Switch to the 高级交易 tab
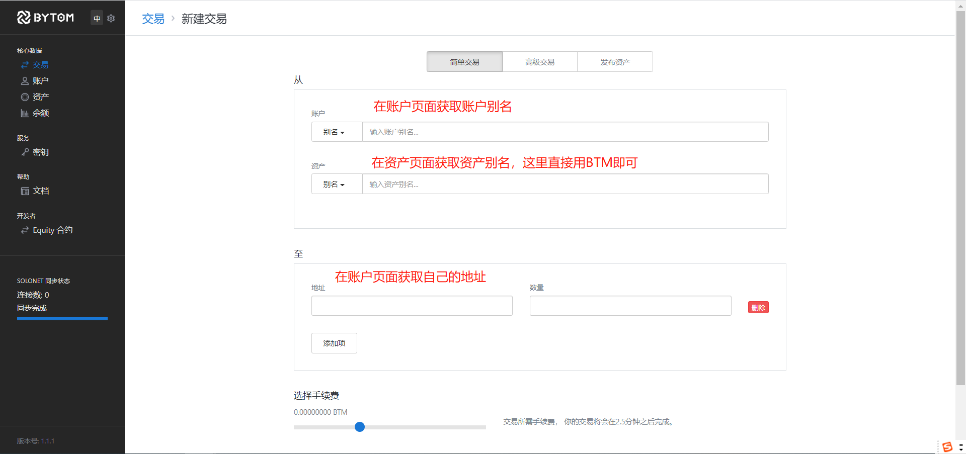The width and height of the screenshot is (966, 454). (x=539, y=61)
